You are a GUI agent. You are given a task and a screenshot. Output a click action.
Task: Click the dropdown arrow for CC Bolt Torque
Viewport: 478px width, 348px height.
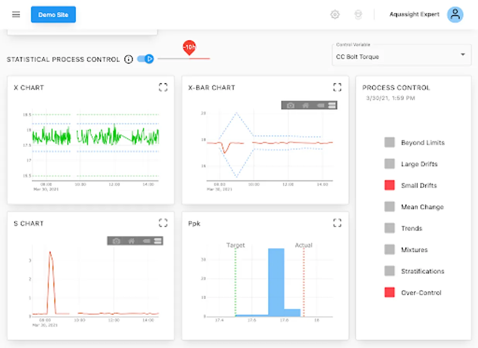(x=463, y=55)
